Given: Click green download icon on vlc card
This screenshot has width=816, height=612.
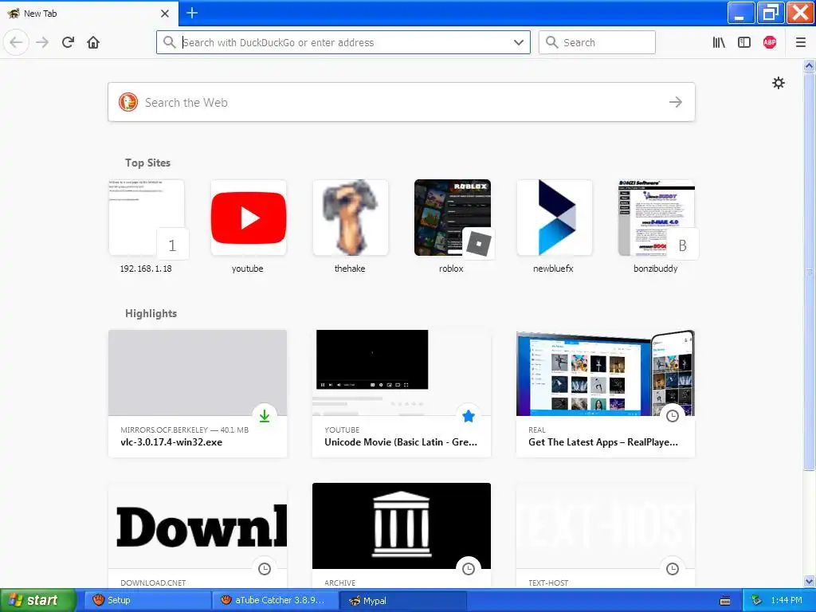Looking at the screenshot, I should pyautogui.click(x=265, y=416).
